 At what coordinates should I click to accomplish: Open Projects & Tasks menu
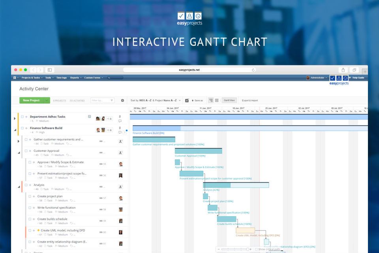[x=32, y=78]
